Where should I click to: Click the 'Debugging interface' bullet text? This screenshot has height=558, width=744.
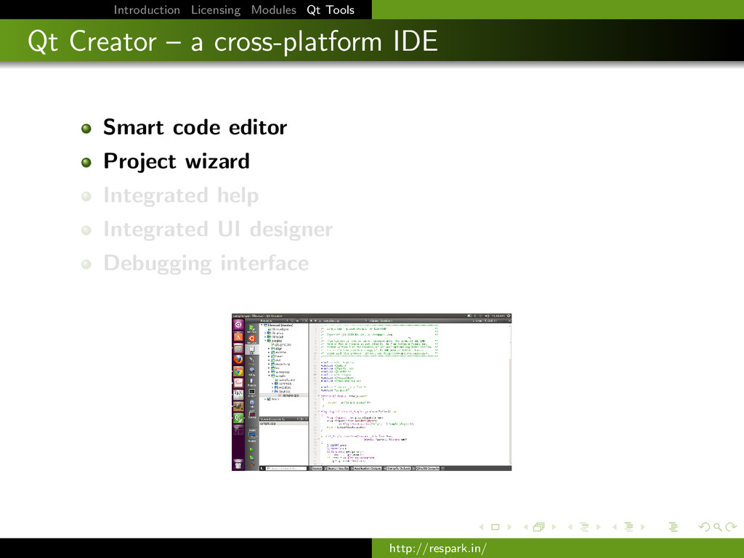pyautogui.click(x=206, y=264)
